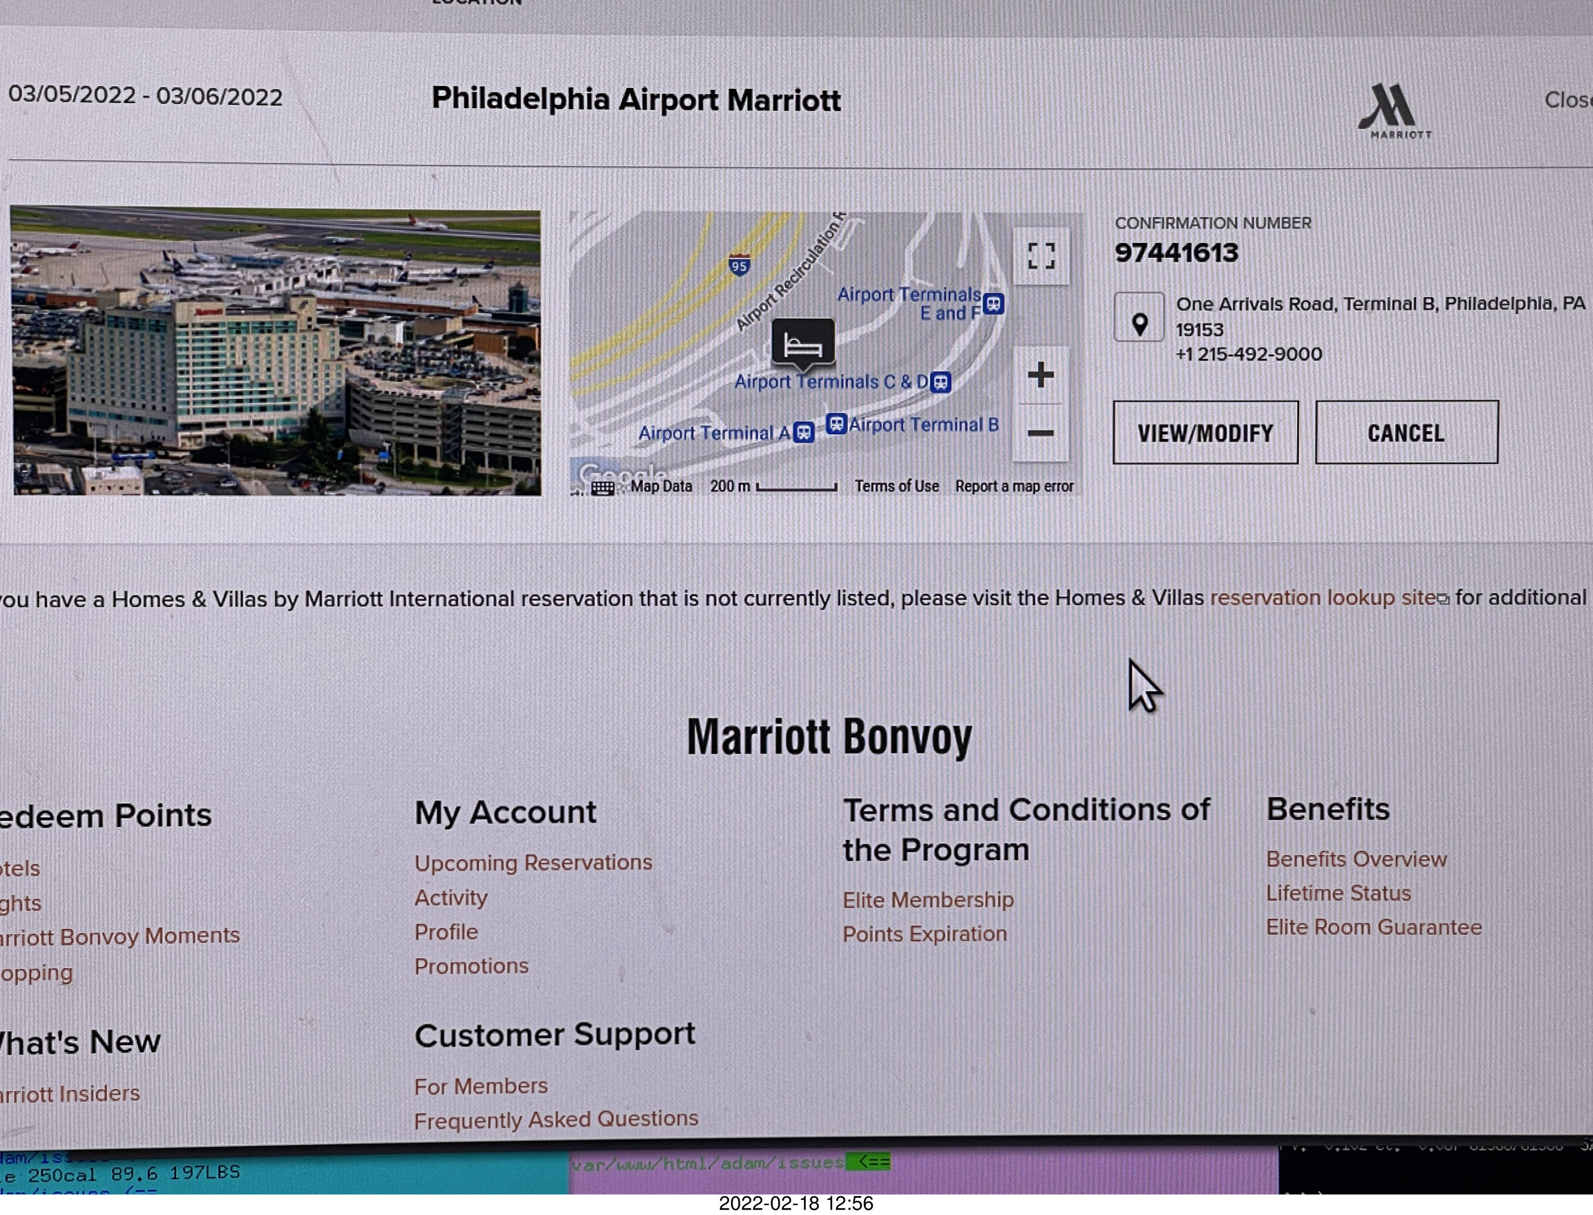Open the Map Data link
1593x1215 pixels.
click(661, 487)
